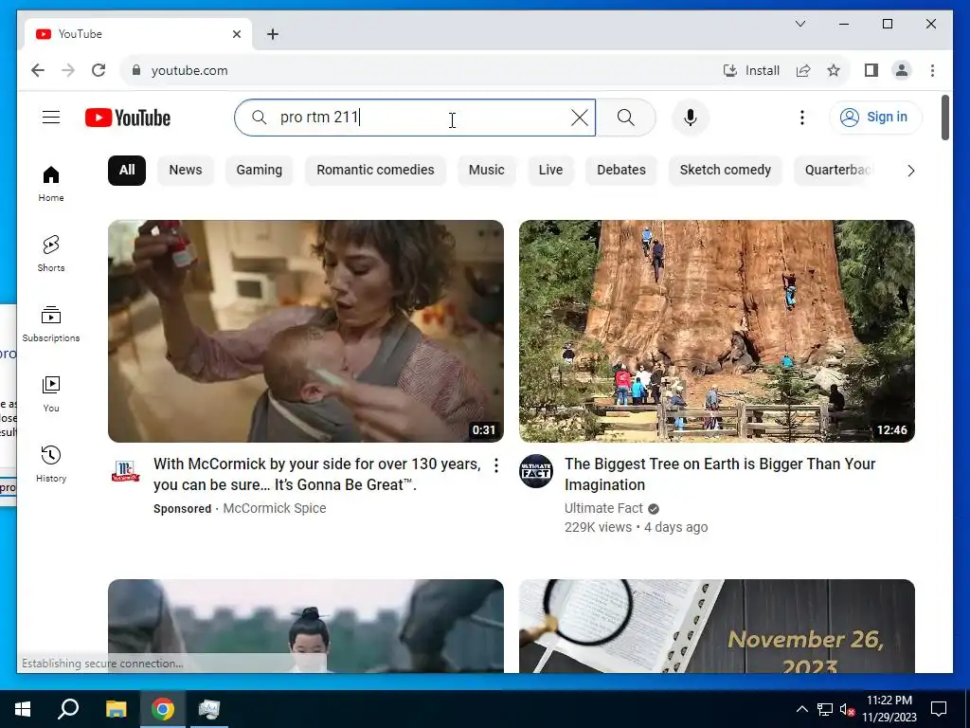Select the Live filter chip
This screenshot has width=970, height=728.
(550, 171)
